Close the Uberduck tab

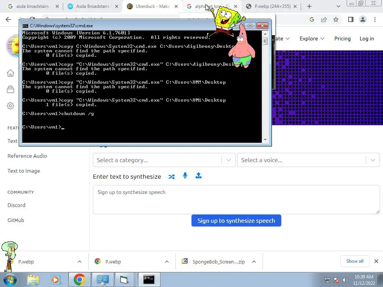pos(176,6)
